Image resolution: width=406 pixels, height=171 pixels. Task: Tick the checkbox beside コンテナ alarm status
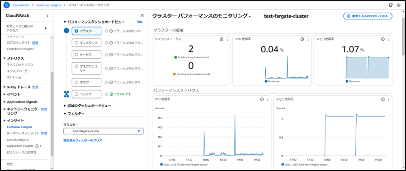tap(106, 94)
